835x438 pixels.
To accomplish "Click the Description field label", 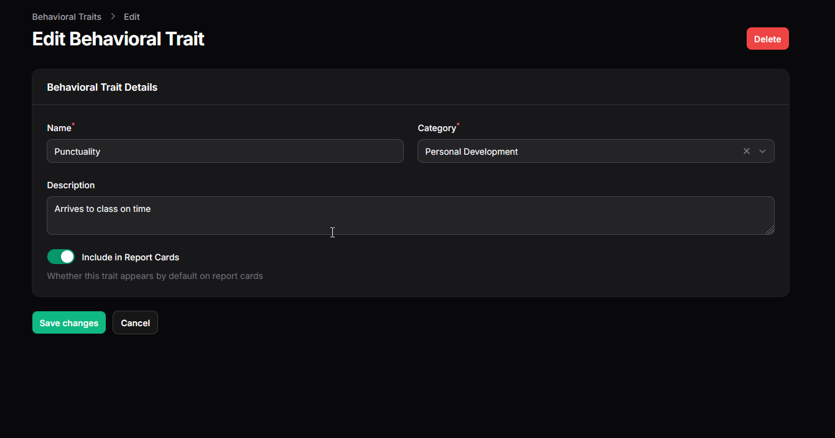I will tap(71, 185).
